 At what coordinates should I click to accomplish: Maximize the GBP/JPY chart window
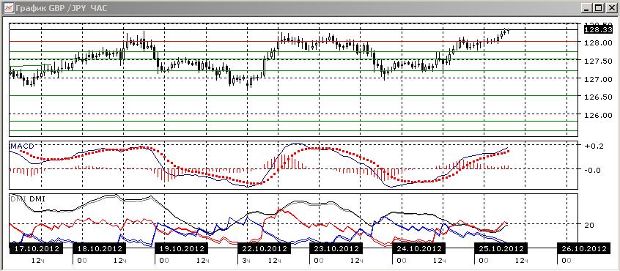599,8
